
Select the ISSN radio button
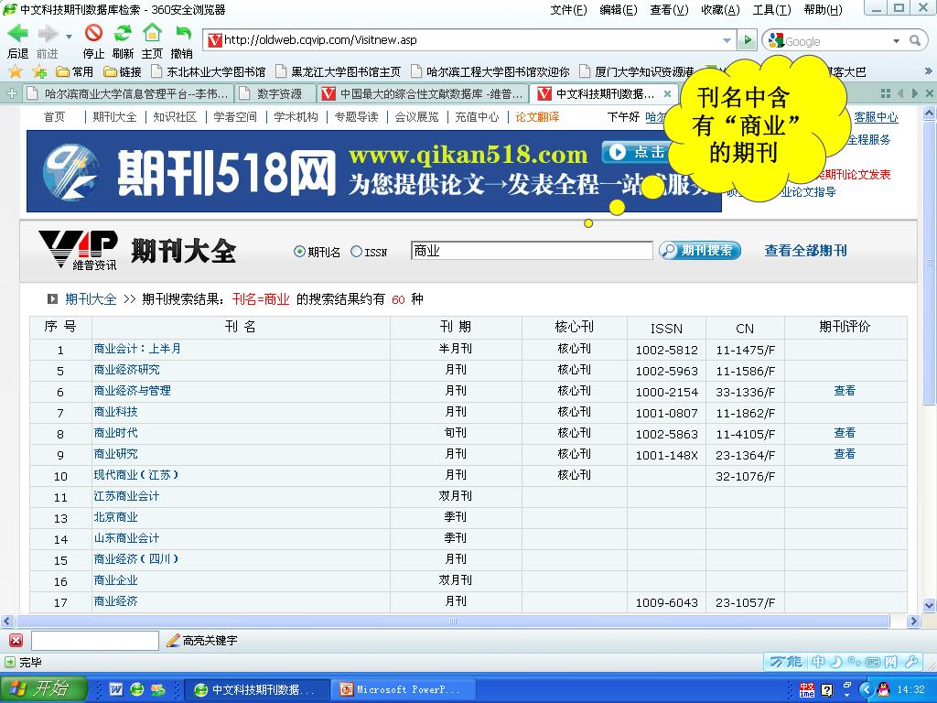pyautogui.click(x=356, y=252)
